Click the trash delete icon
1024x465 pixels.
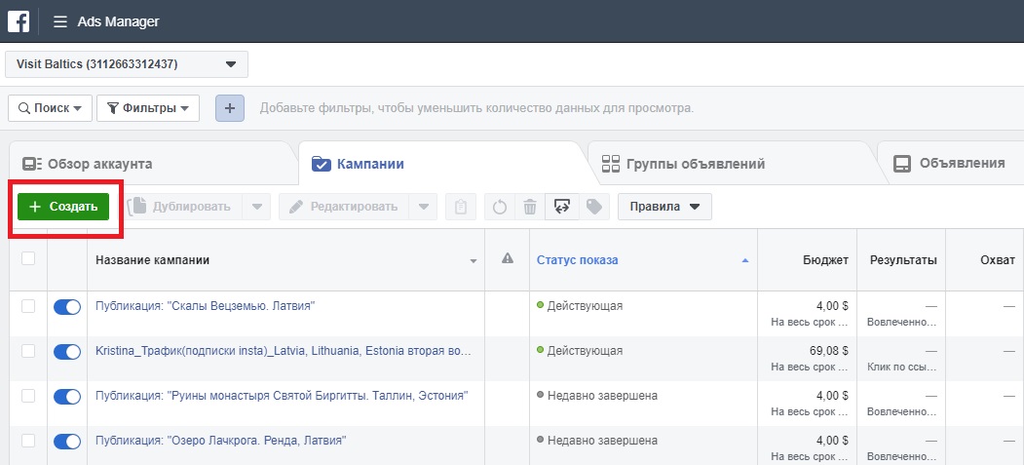pos(529,207)
